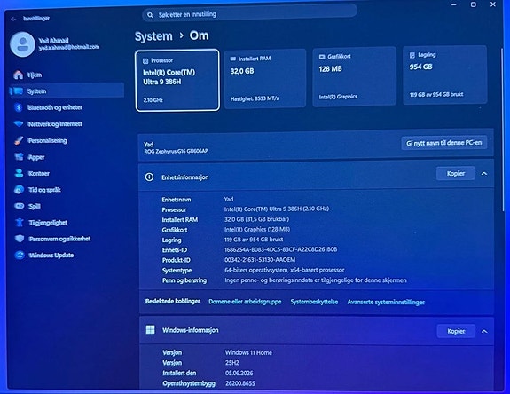Copy device info with Enhetsinformasjon Kopier button
Image resolution: width=510 pixels, height=394 pixels.
click(x=455, y=173)
